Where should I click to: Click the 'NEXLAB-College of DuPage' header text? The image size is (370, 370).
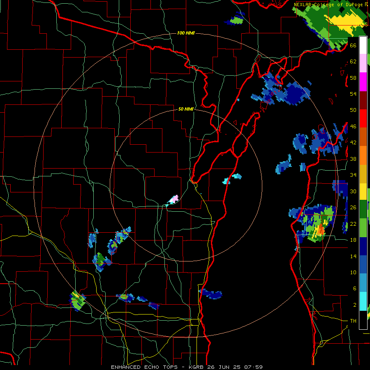pos(329,5)
